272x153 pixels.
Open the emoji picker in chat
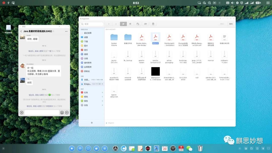click(62, 112)
